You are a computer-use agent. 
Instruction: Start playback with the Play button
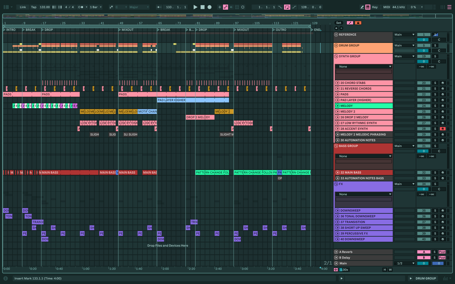[x=195, y=7]
